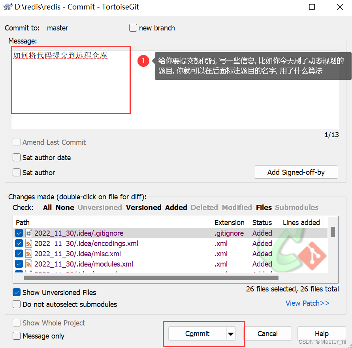Close the Commit dialog window
The image size is (352, 348).
click(340, 7)
